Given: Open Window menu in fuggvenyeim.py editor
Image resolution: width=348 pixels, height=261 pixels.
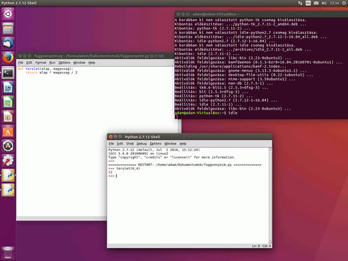Looking at the screenshot, I should [79, 62].
